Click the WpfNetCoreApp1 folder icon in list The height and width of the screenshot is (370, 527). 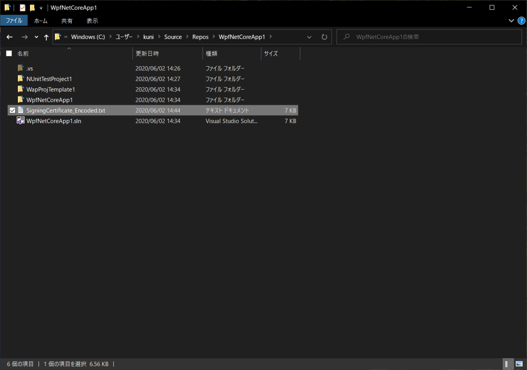pos(20,100)
